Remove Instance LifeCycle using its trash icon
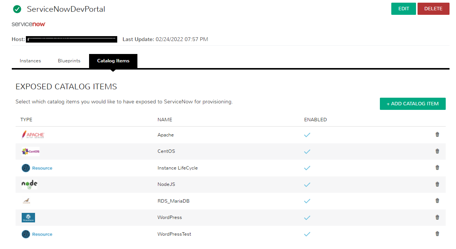The image size is (456, 249). [437, 168]
